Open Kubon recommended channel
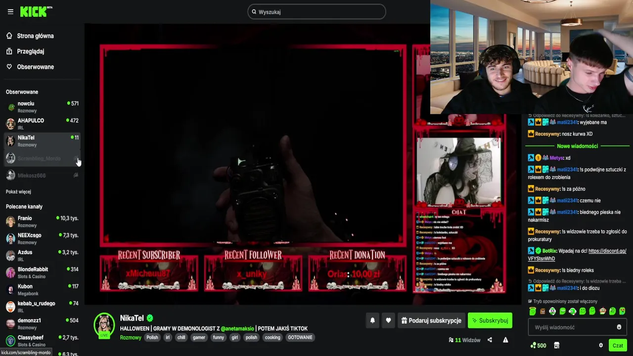This screenshot has height=356, width=633. click(x=42, y=290)
